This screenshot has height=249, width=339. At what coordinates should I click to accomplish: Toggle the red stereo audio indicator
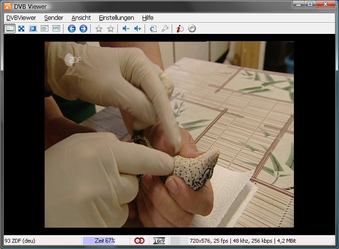tap(140, 241)
